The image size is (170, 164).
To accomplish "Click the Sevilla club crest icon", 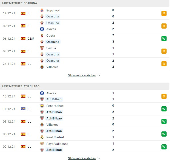I will tap(42, 48).
